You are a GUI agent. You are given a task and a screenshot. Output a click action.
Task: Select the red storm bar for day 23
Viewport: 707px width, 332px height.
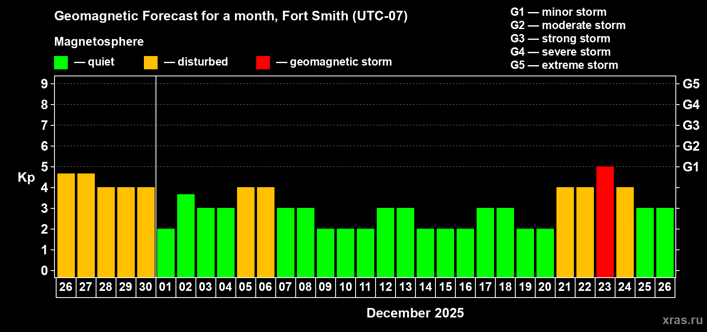[x=605, y=222]
